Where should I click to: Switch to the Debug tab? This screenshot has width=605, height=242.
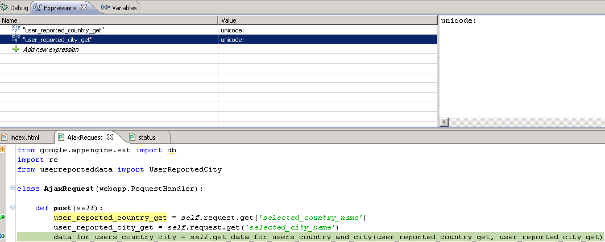tap(15, 8)
